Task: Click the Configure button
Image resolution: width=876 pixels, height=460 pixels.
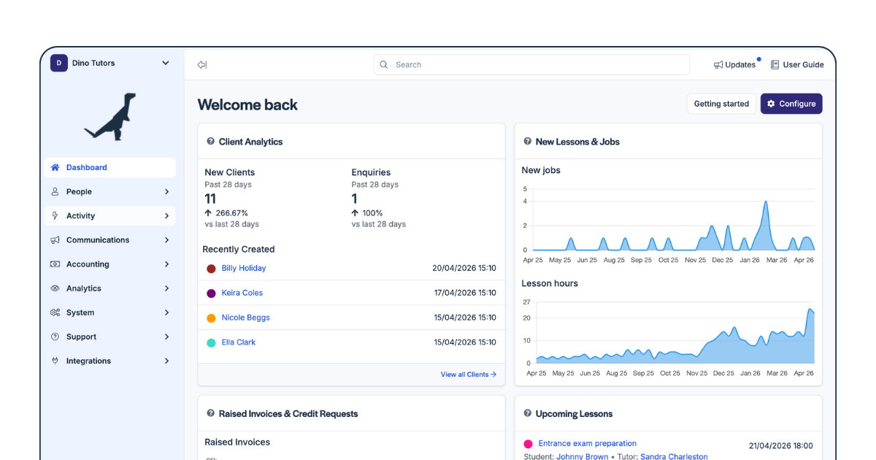Action: 791,104
